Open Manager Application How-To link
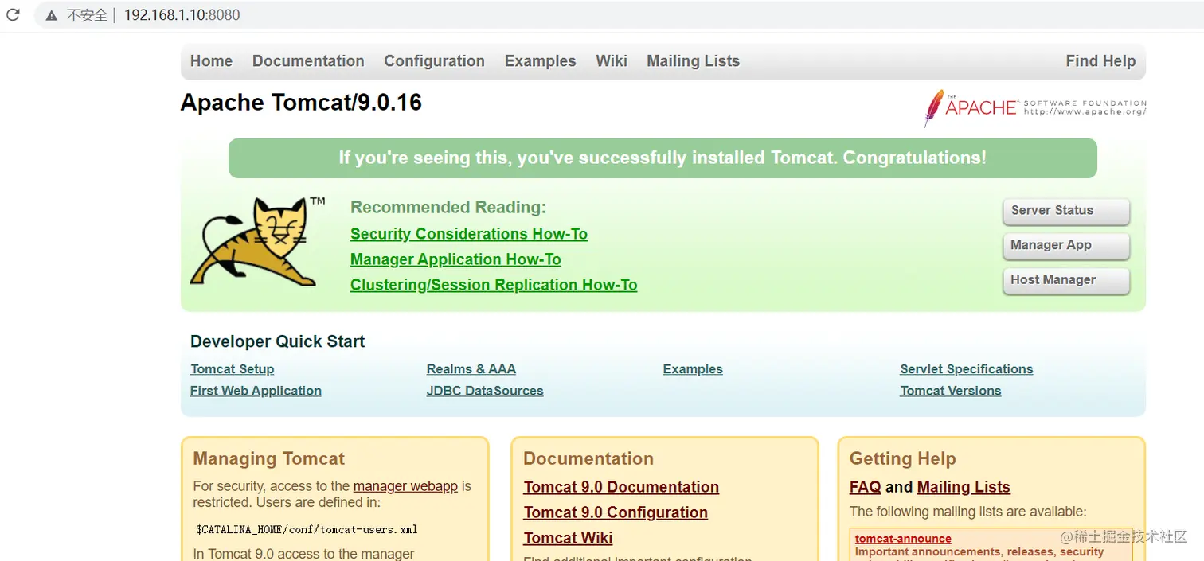The height and width of the screenshot is (561, 1204). (x=455, y=259)
